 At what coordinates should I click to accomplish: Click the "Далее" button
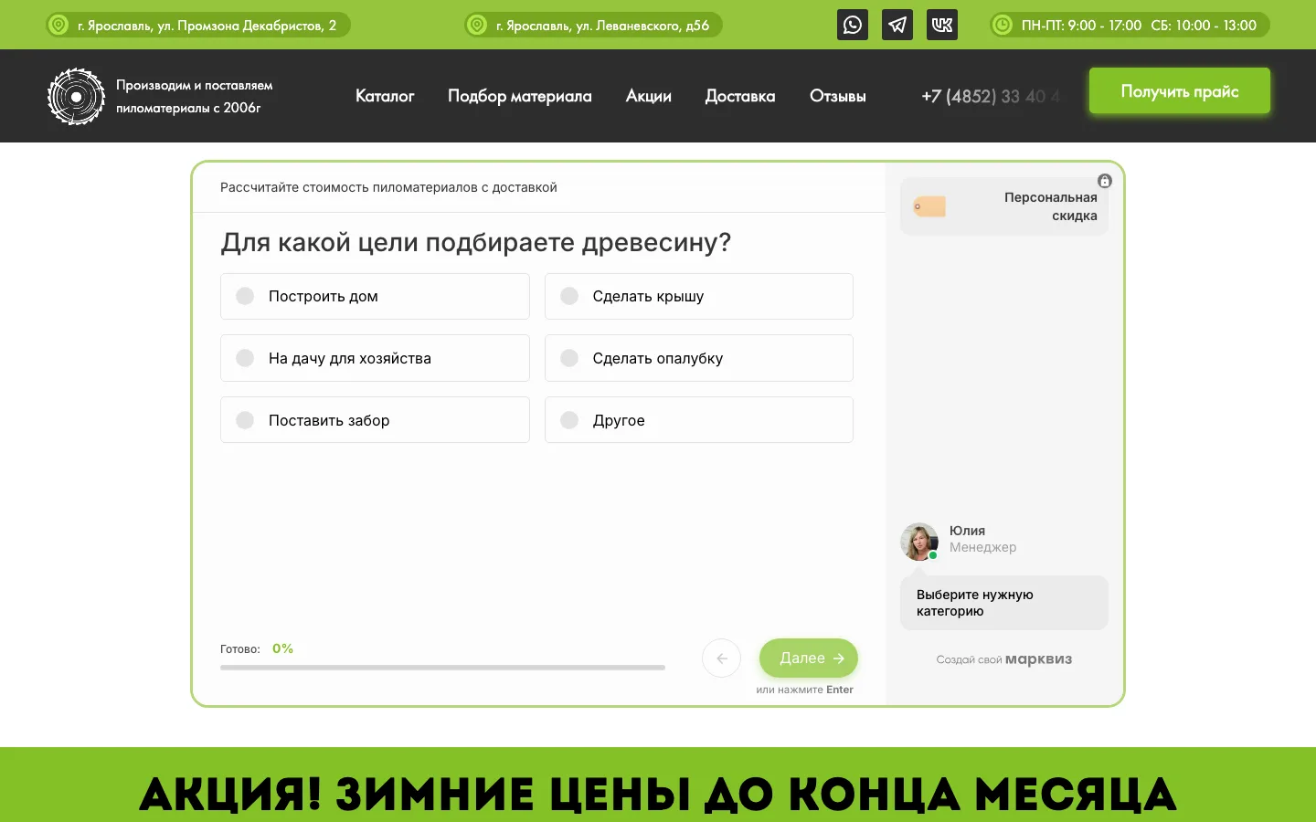[x=809, y=658]
